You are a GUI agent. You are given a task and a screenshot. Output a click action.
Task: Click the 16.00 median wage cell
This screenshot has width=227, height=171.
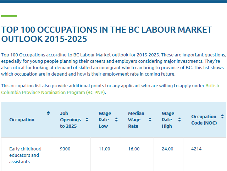(137, 154)
